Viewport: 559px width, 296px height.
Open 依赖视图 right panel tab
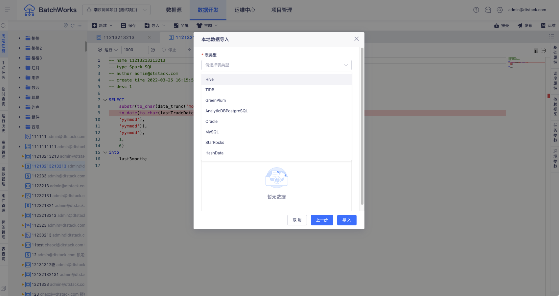click(555, 107)
